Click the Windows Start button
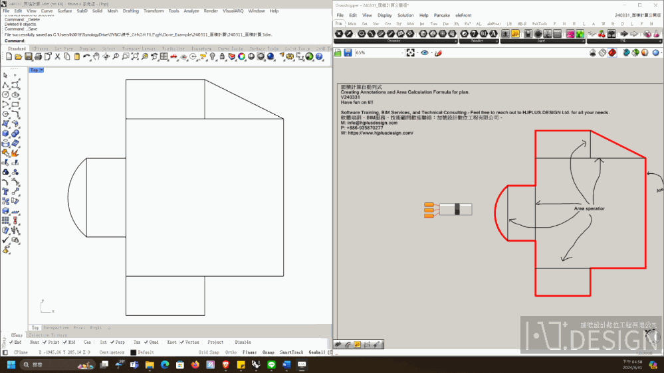 (11, 364)
